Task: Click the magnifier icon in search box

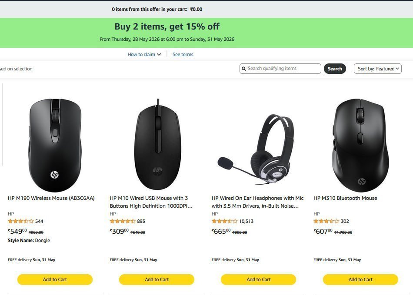Action: coord(243,69)
